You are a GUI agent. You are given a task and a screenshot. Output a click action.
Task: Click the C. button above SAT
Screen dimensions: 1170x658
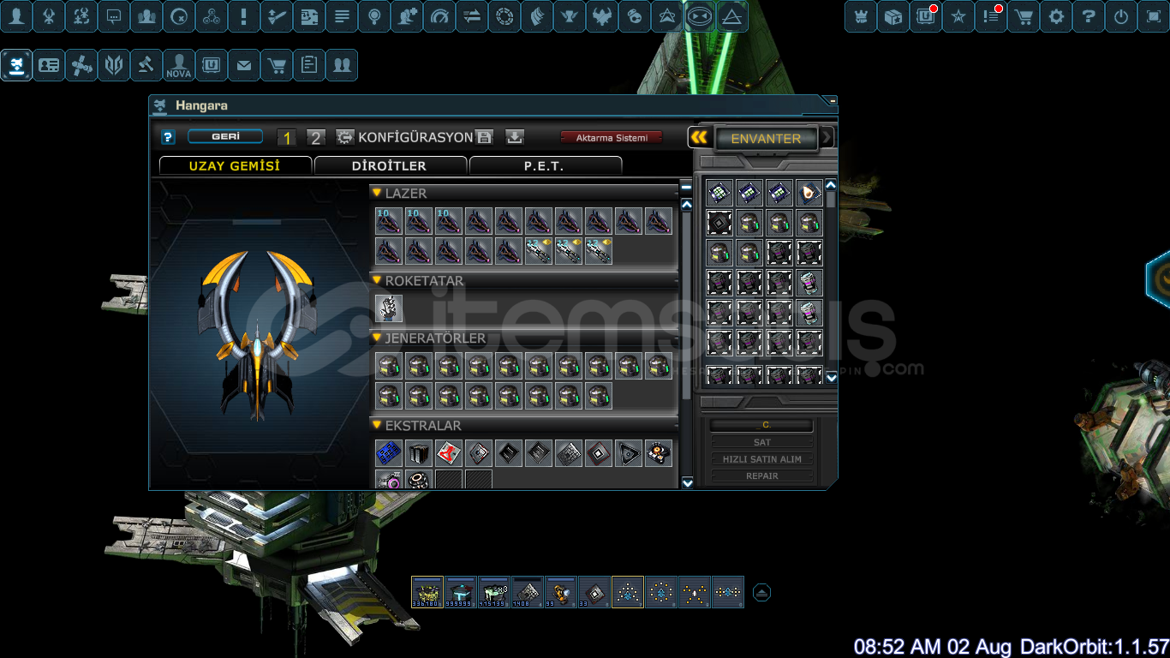(762, 425)
